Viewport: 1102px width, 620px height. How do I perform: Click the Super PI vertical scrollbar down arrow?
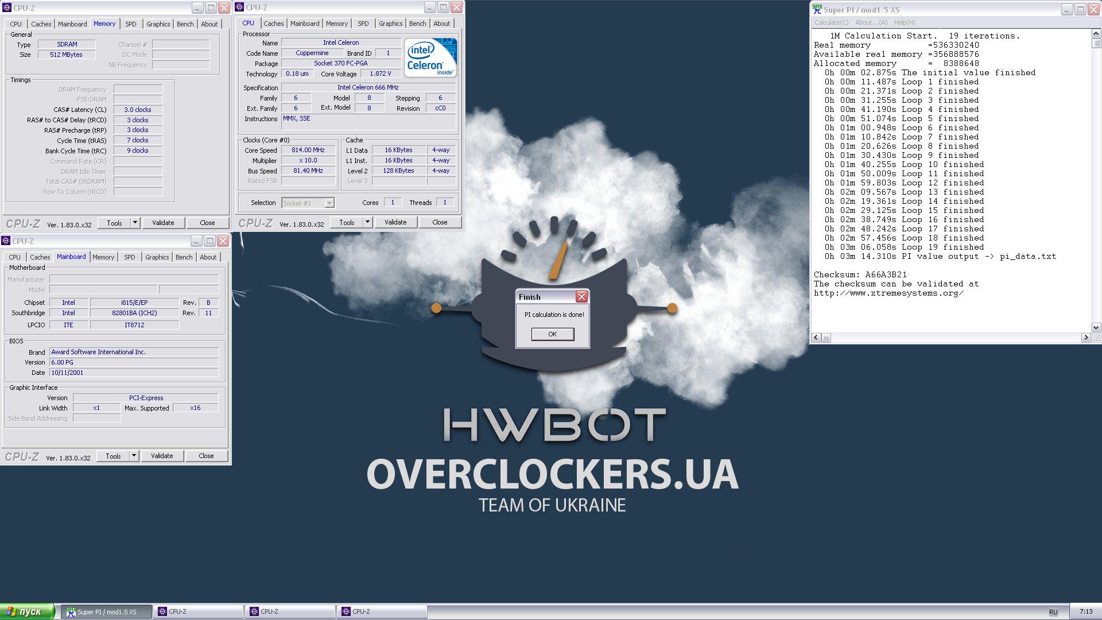click(x=1096, y=328)
